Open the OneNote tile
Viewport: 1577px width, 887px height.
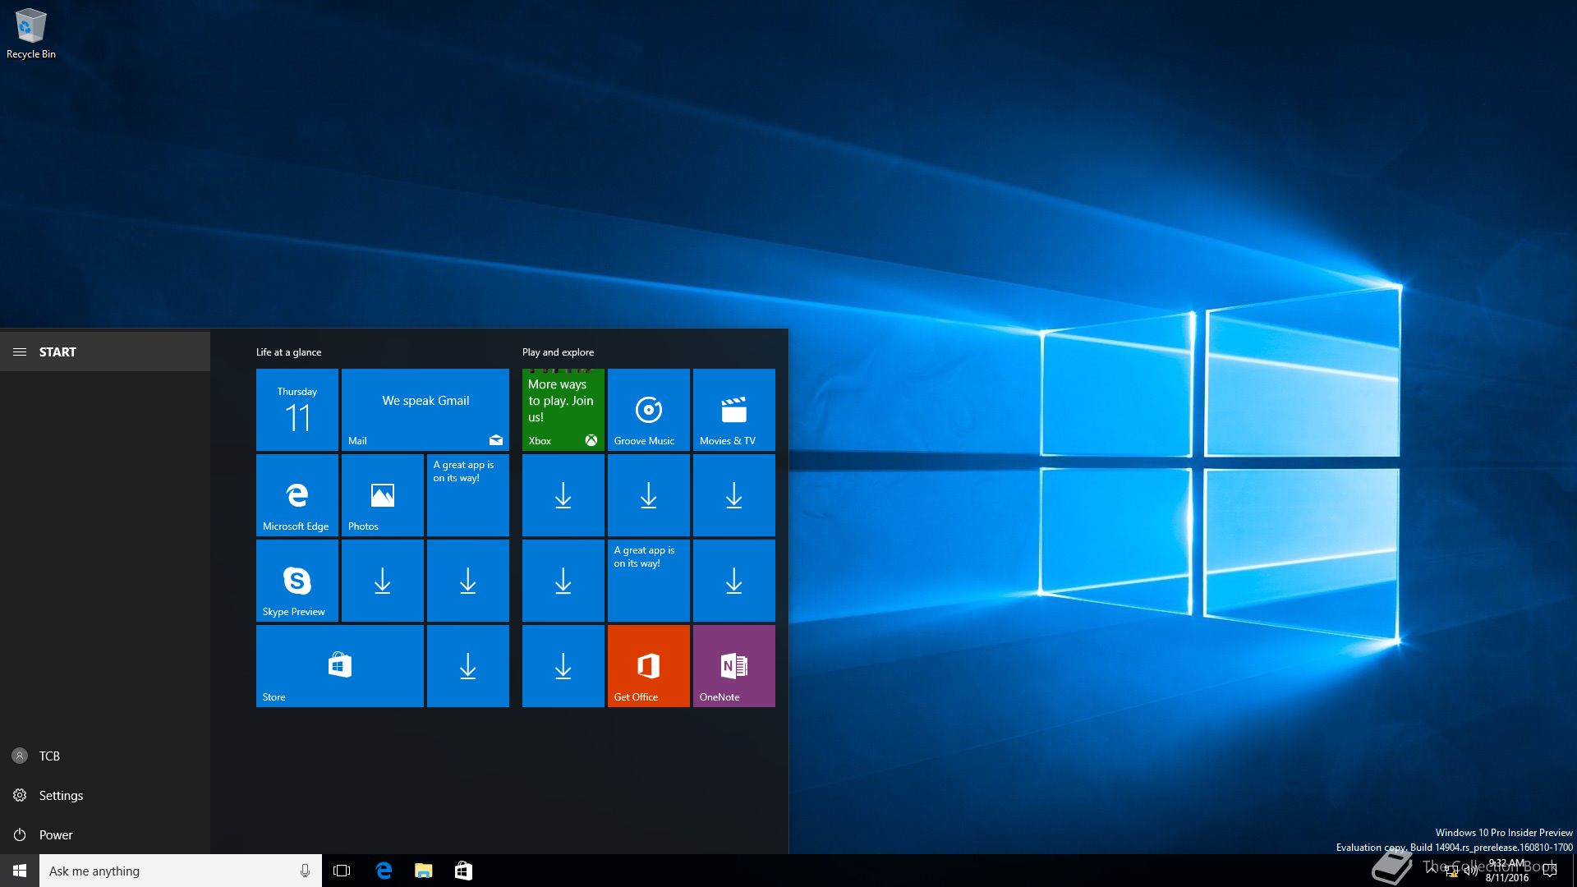[x=733, y=665]
